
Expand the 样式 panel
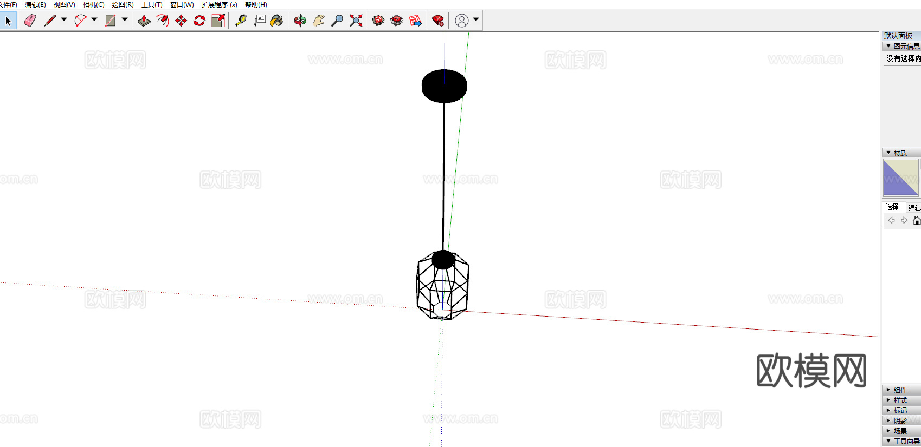click(888, 400)
